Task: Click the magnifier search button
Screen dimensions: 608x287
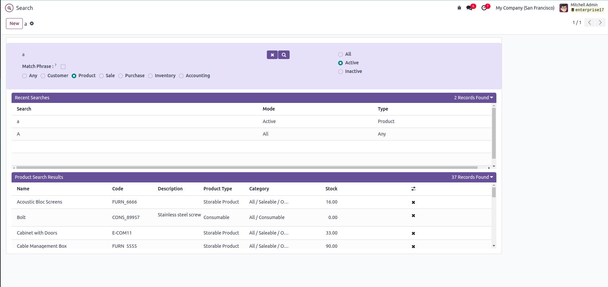Action: [284, 55]
